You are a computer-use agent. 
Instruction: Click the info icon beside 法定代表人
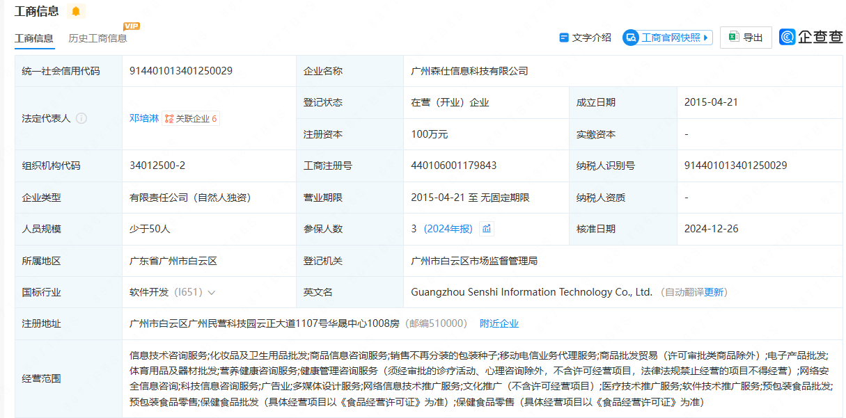pos(81,118)
